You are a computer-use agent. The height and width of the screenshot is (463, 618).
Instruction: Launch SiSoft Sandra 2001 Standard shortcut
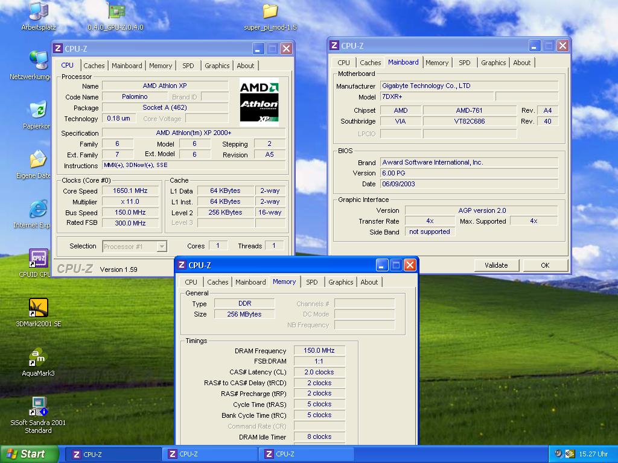38,406
